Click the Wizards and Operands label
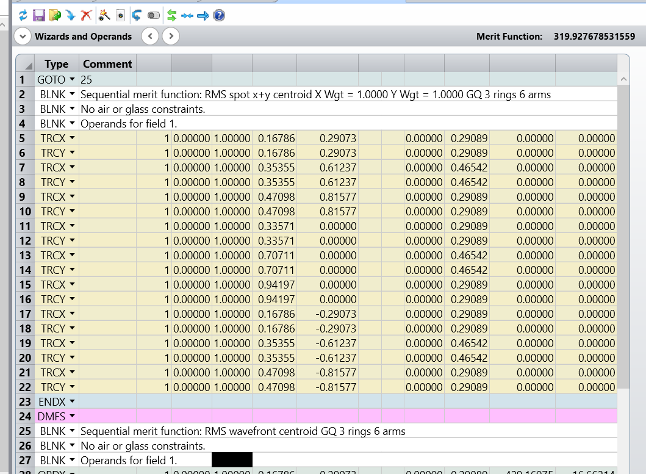The height and width of the screenshot is (474, 646). [83, 36]
